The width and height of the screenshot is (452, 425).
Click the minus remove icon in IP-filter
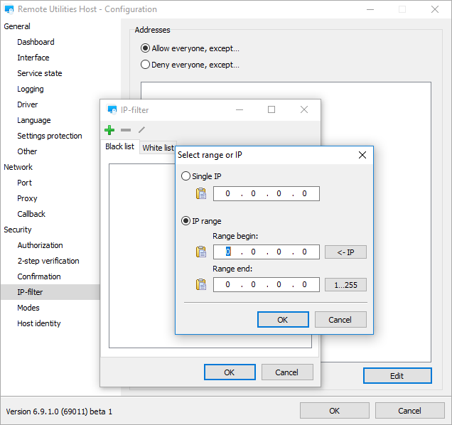(x=126, y=130)
